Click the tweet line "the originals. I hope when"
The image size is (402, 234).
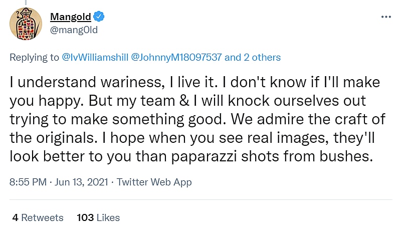193,138
